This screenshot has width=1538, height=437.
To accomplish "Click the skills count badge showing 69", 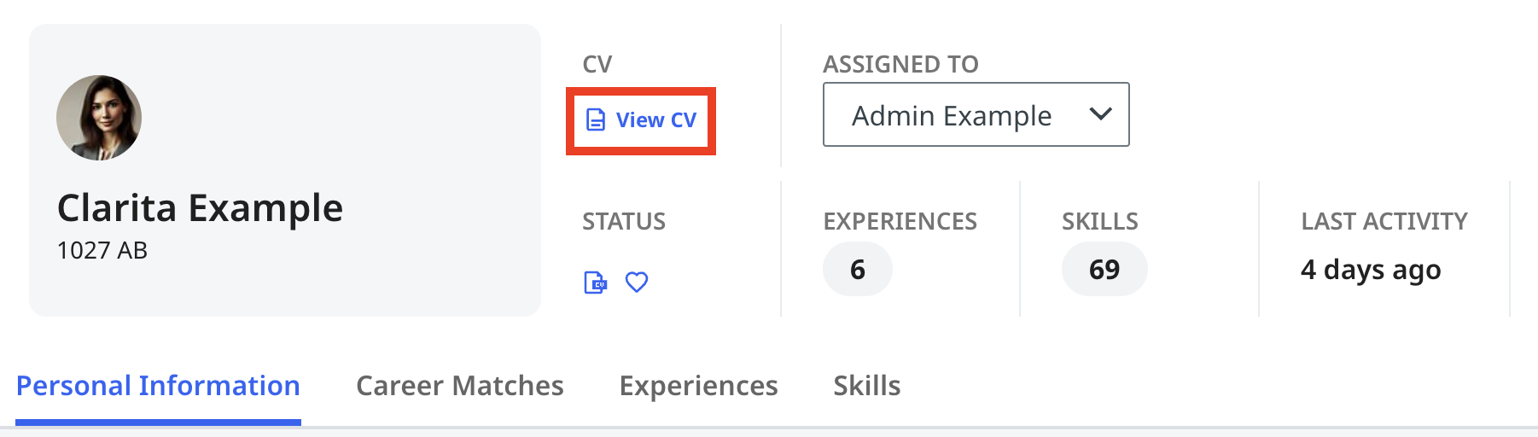I will 1104,270.
